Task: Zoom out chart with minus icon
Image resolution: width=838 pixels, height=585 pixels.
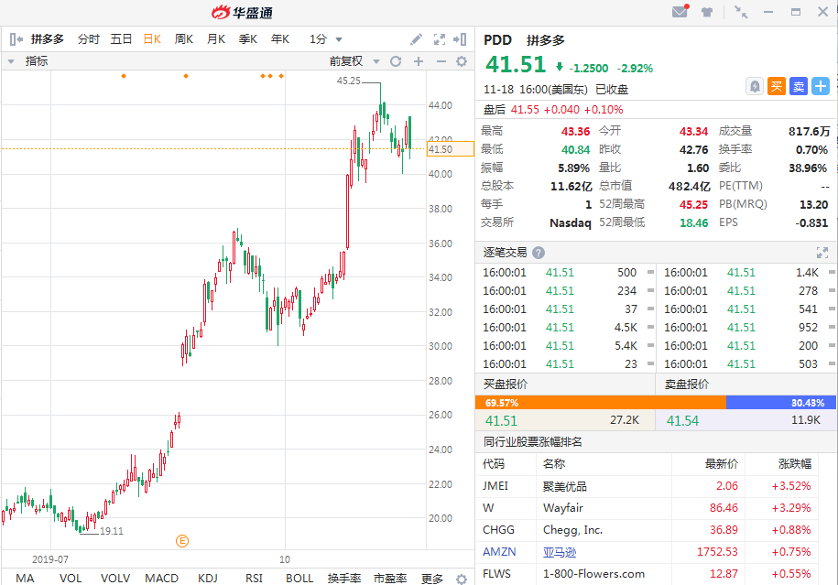Action: click(x=441, y=61)
